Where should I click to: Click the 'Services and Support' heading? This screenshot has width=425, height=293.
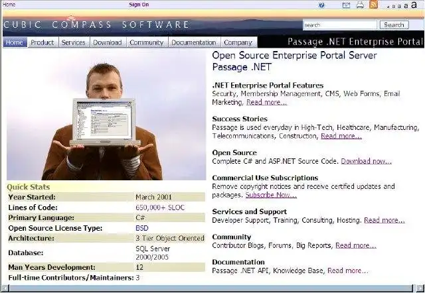point(250,211)
